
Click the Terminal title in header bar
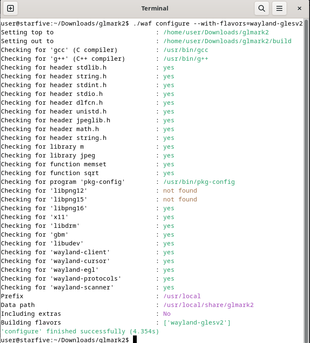tap(155, 8)
